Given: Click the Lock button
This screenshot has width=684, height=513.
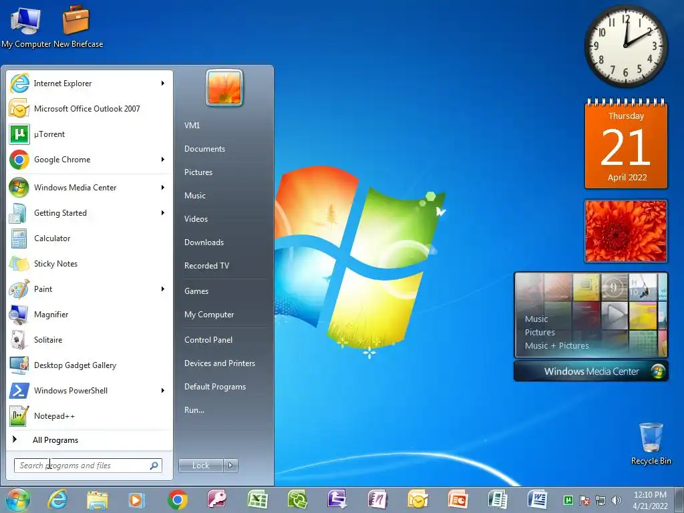Looking at the screenshot, I should tap(200, 466).
